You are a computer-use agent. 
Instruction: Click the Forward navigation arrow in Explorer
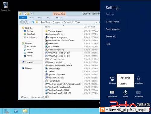click(26, 22)
